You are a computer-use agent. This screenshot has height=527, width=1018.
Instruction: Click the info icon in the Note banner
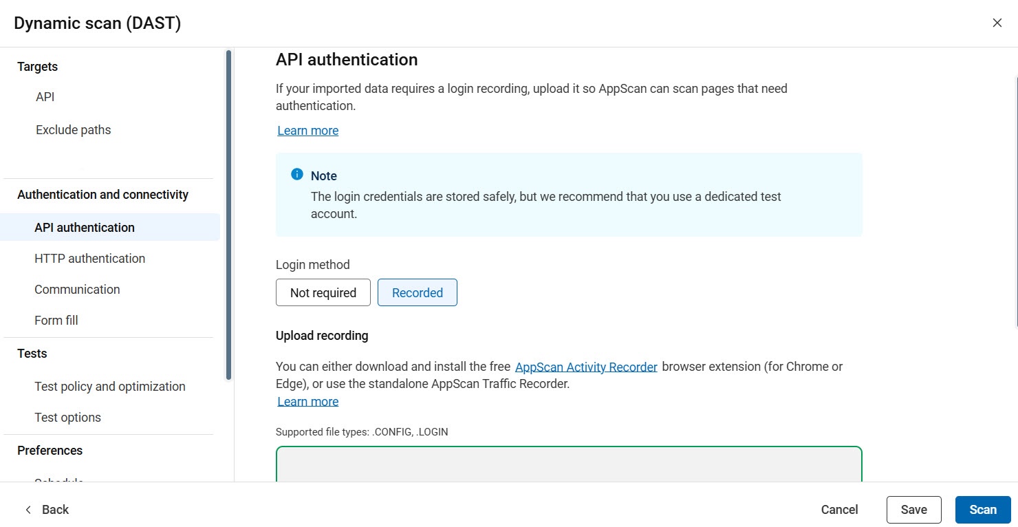tap(296, 174)
